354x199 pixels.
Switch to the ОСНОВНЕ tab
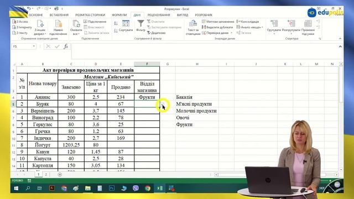35,15
